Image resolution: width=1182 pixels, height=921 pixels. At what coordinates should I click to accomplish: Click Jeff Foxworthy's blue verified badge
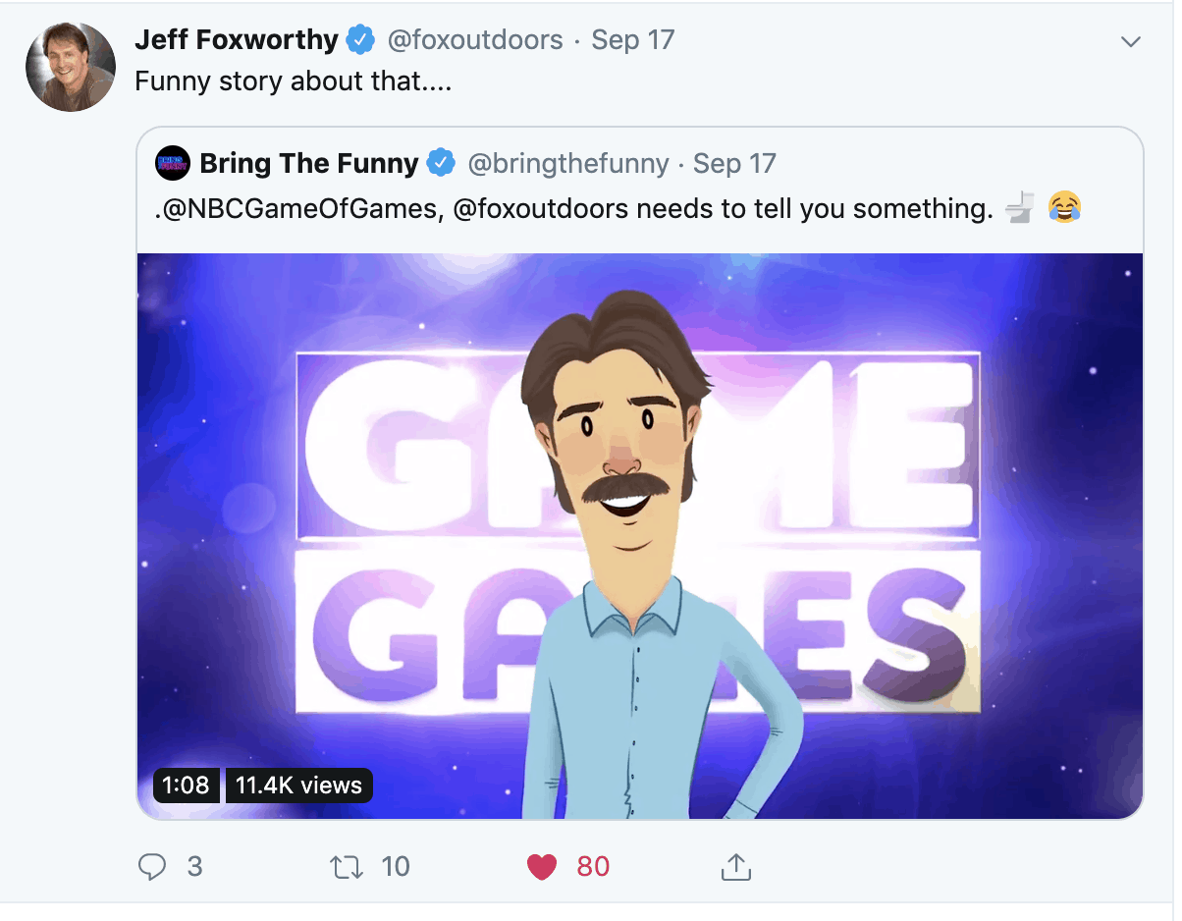[x=362, y=40]
